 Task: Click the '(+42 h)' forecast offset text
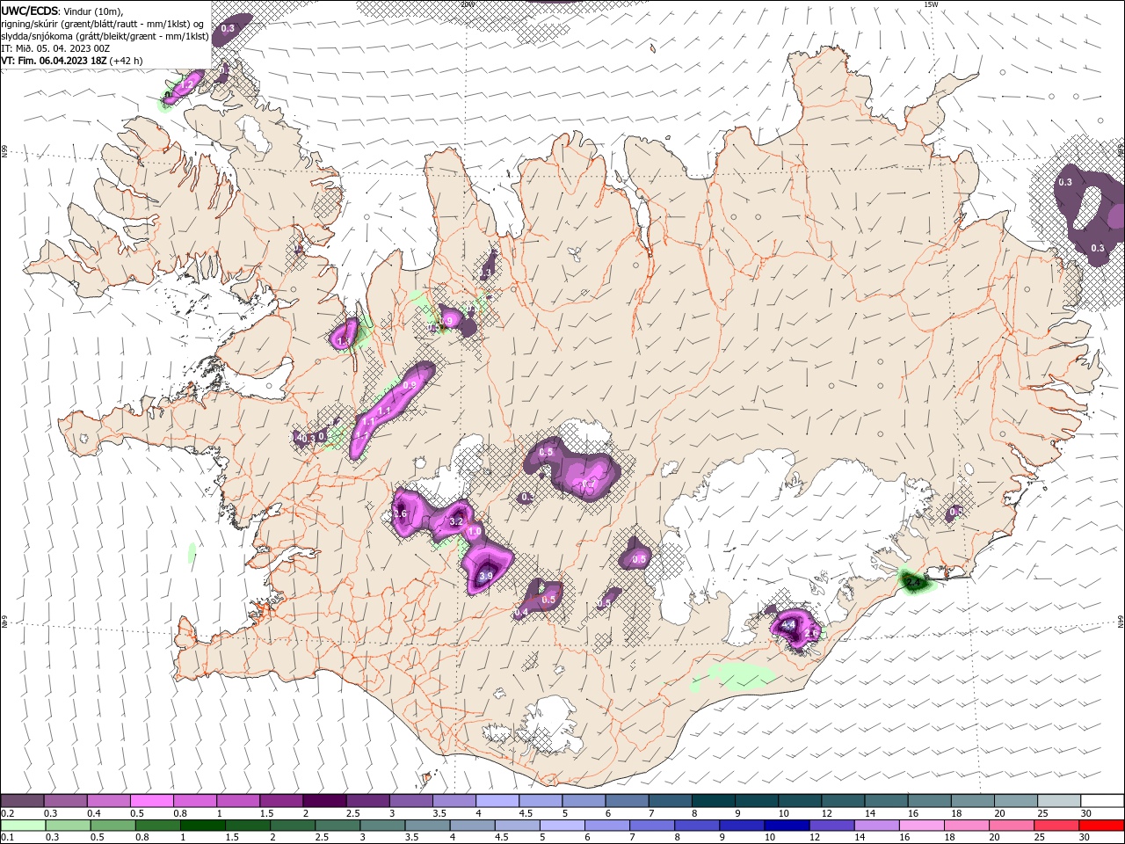pyautogui.click(x=127, y=61)
